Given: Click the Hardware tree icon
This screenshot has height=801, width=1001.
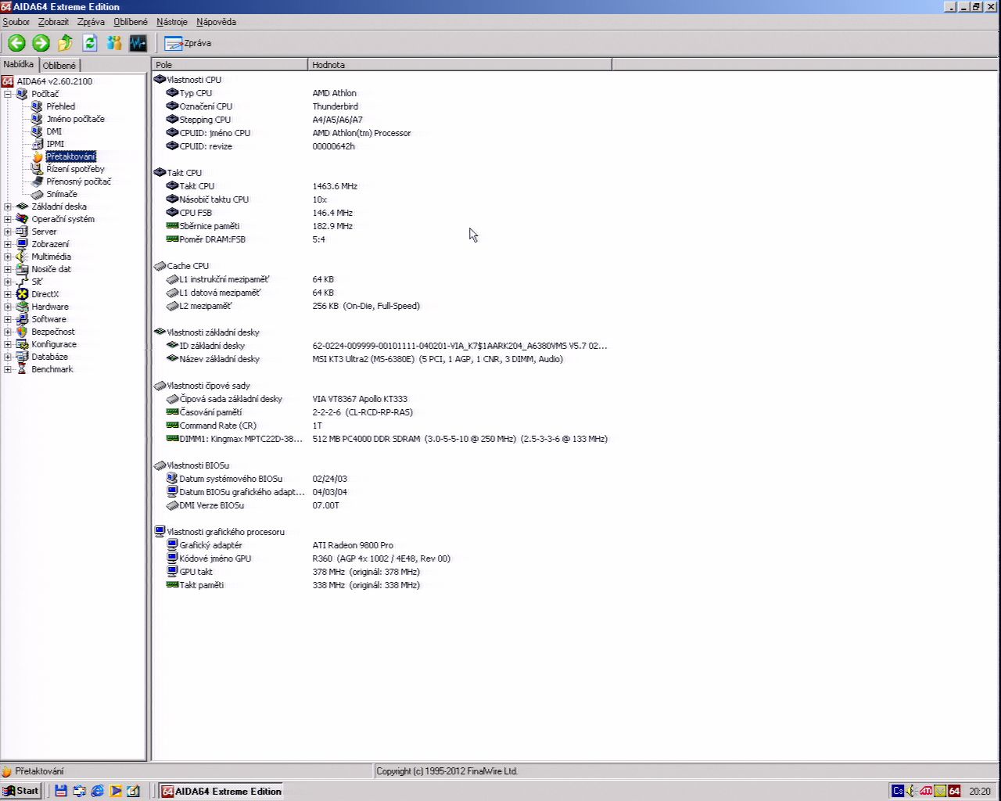Looking at the screenshot, I should tap(22, 307).
